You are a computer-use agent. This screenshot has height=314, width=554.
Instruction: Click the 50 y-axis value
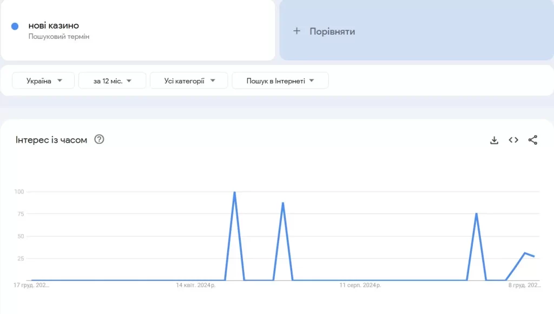[21, 236]
